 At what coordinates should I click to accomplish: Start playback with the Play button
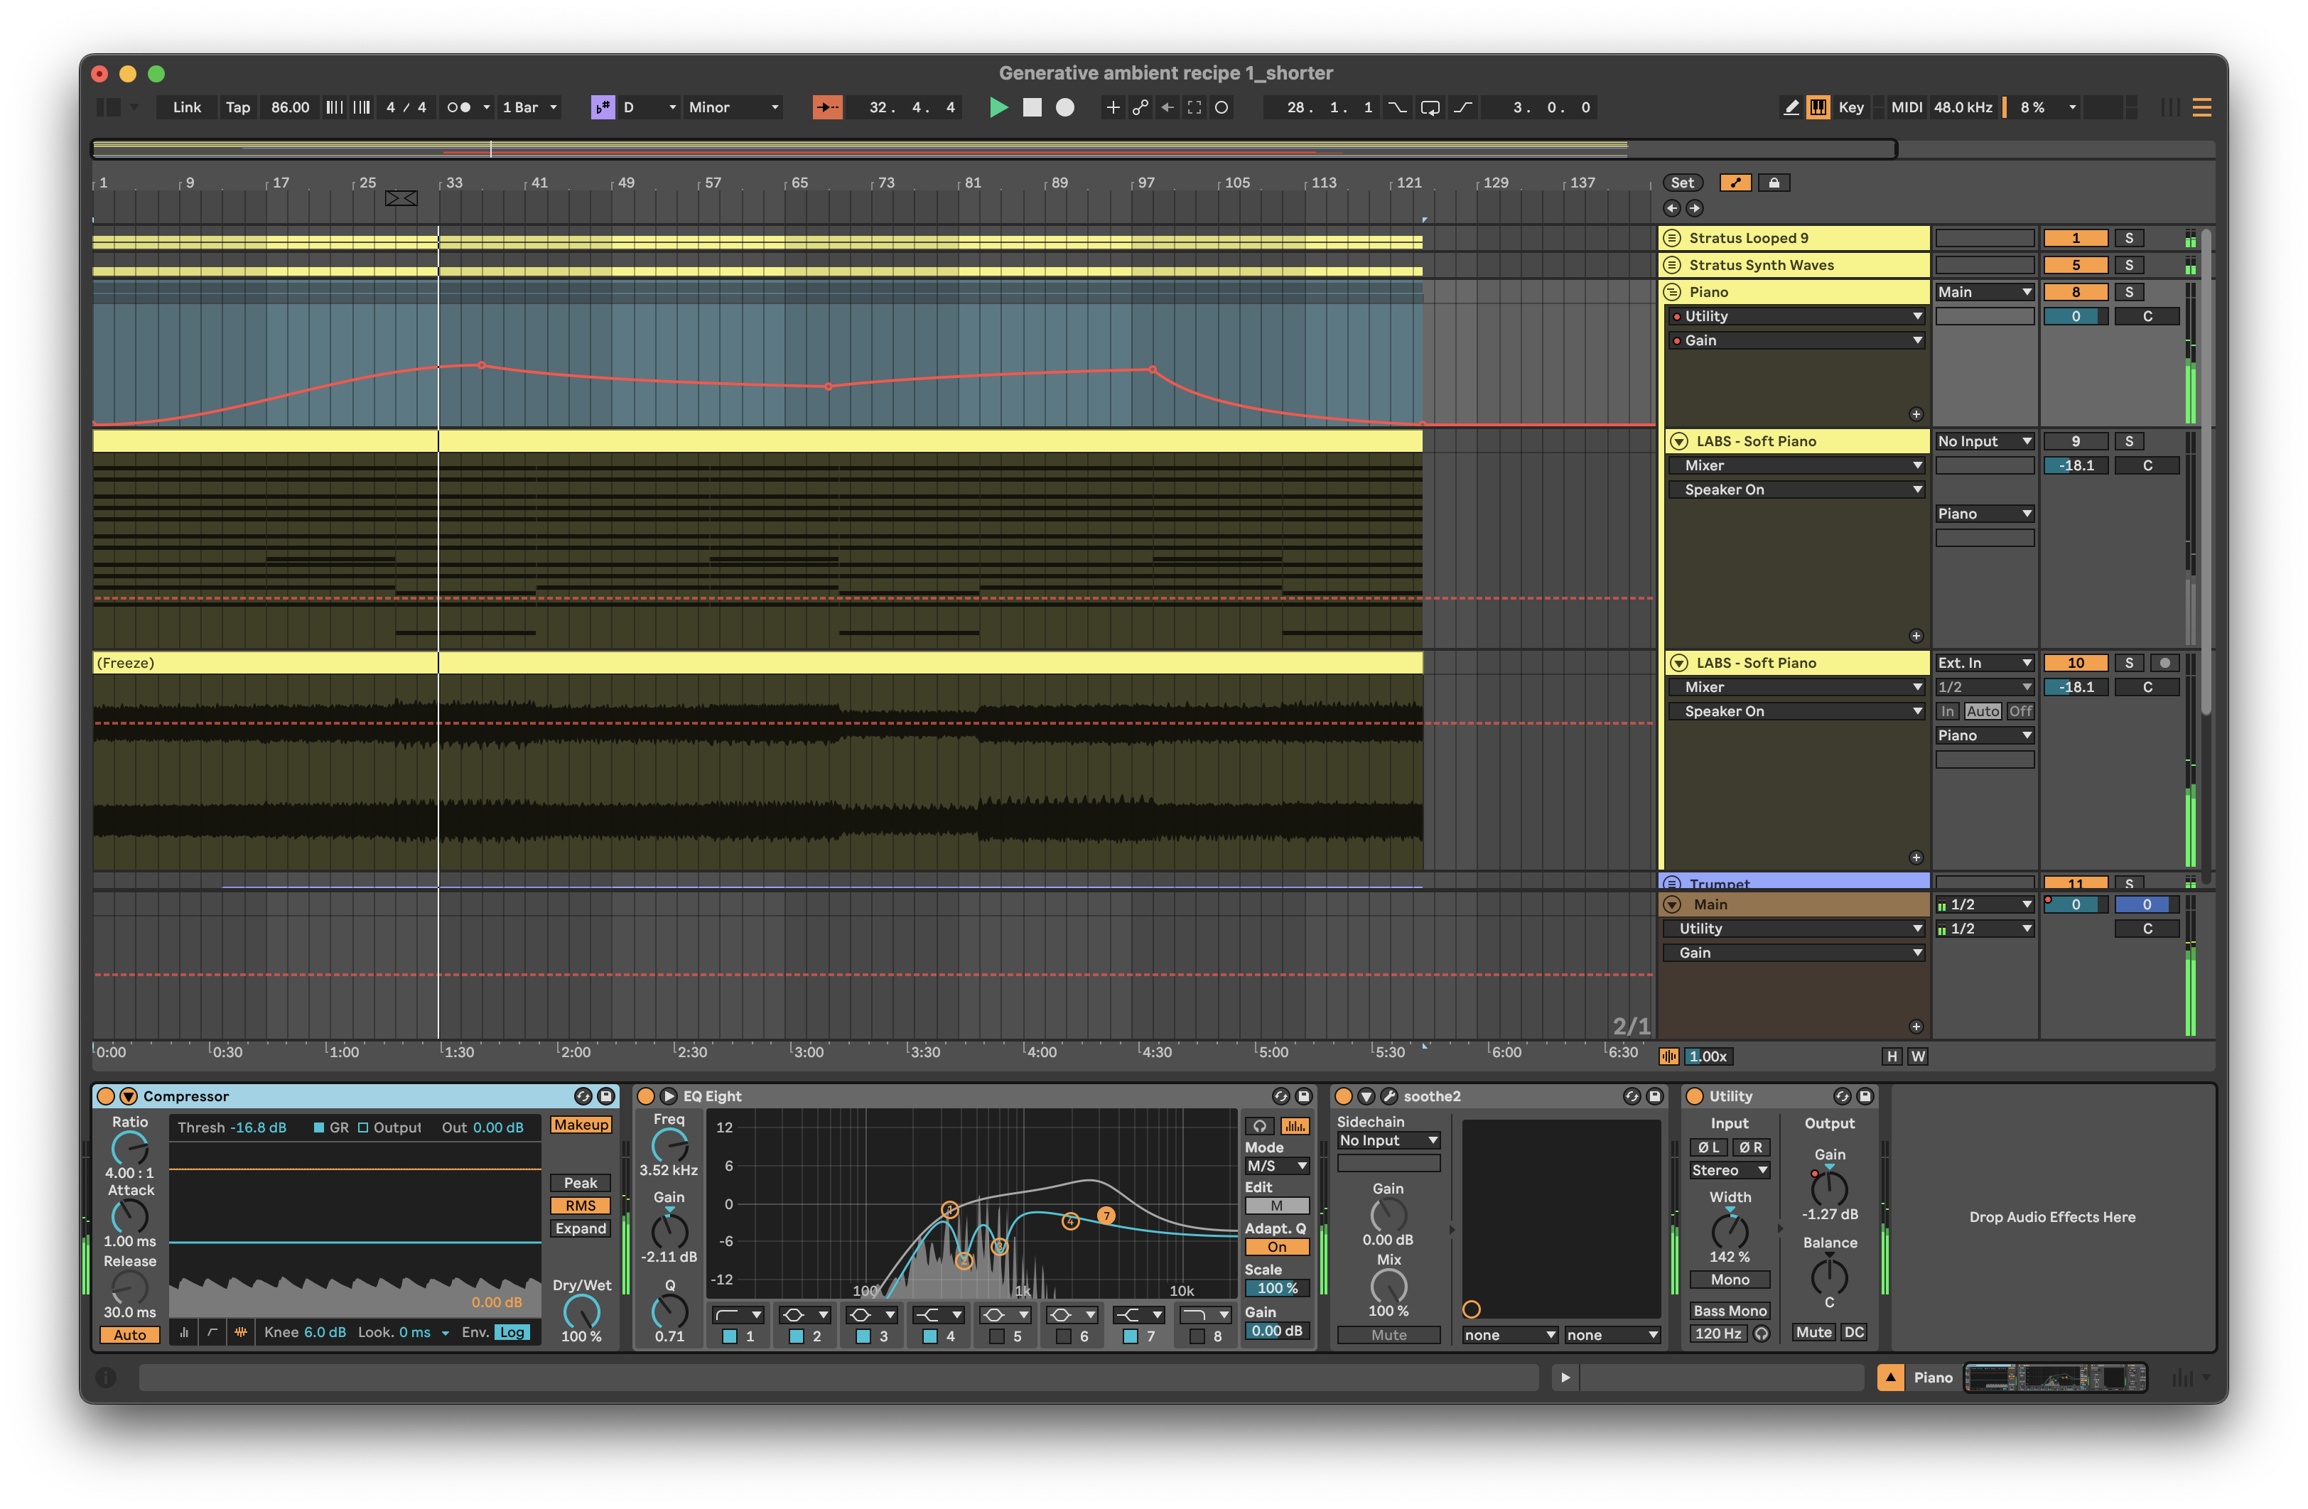point(998,108)
